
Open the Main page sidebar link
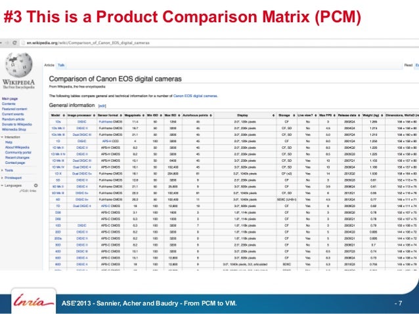[10, 99]
